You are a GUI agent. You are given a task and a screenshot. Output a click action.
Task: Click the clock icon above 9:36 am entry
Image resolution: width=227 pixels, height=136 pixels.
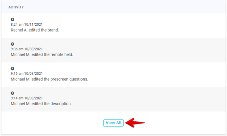13,44
